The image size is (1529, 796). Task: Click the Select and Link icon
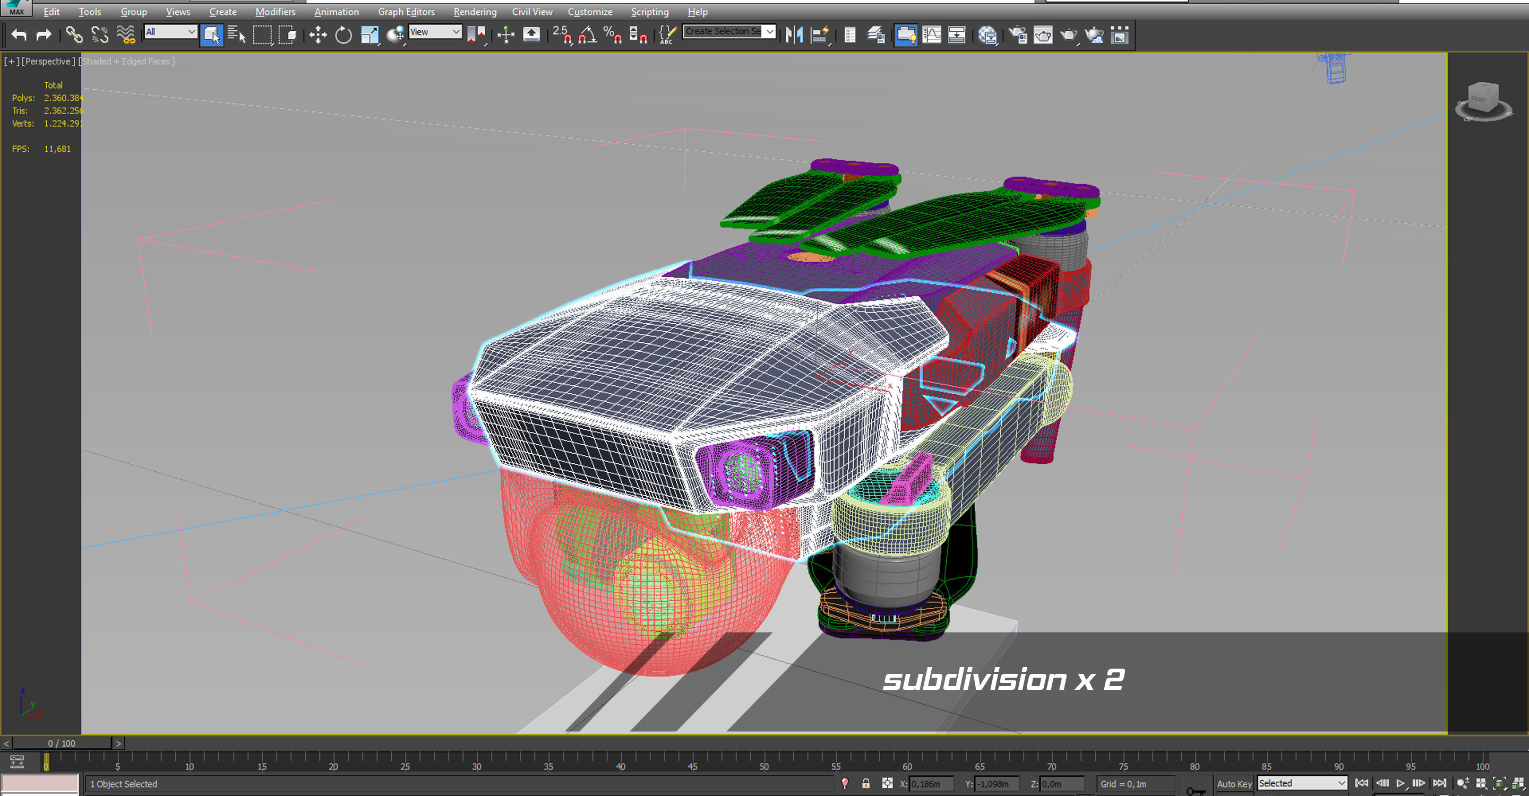click(74, 35)
